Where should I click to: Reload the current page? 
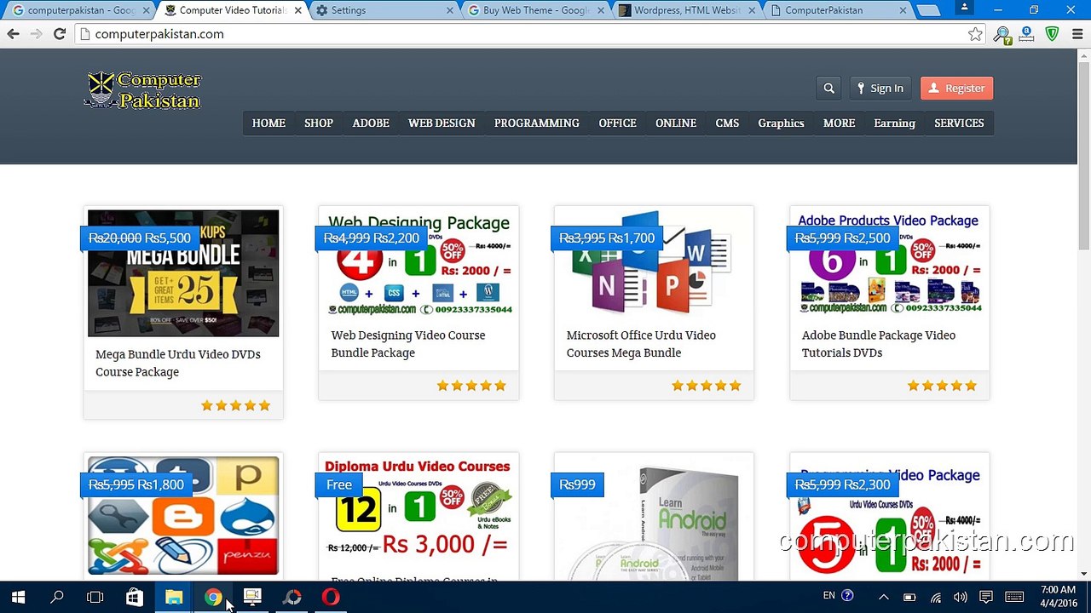pyautogui.click(x=59, y=34)
